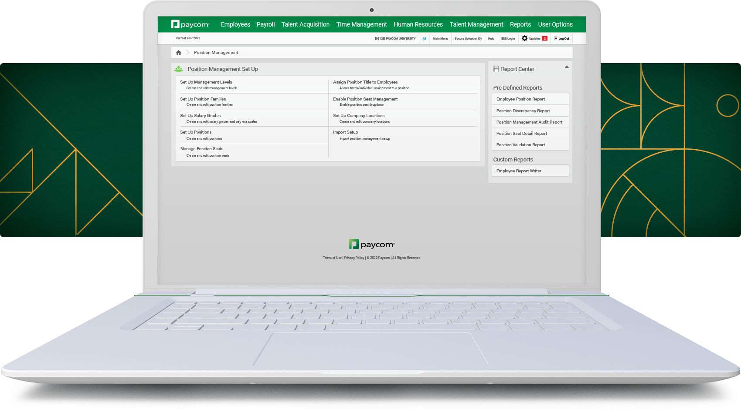This screenshot has width=741, height=416.
Task: Open Set Up Salary Grades
Action: click(x=201, y=116)
